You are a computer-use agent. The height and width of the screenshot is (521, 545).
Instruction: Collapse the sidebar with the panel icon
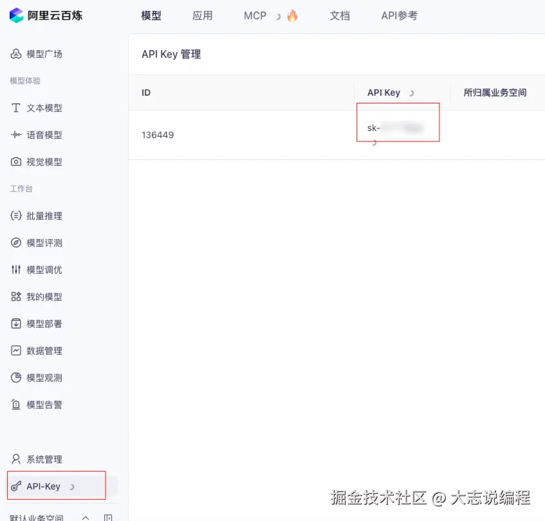click(108, 518)
